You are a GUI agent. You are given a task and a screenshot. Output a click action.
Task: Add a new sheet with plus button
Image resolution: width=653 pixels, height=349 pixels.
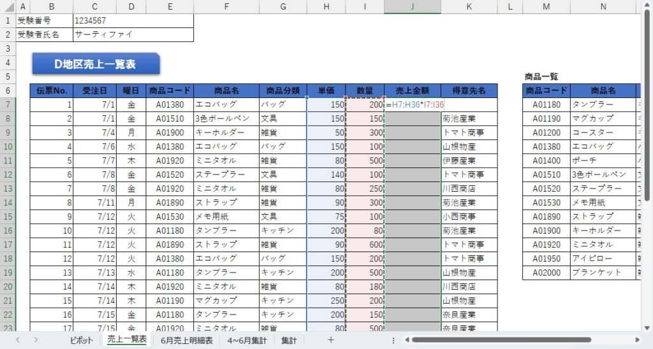[x=330, y=340]
